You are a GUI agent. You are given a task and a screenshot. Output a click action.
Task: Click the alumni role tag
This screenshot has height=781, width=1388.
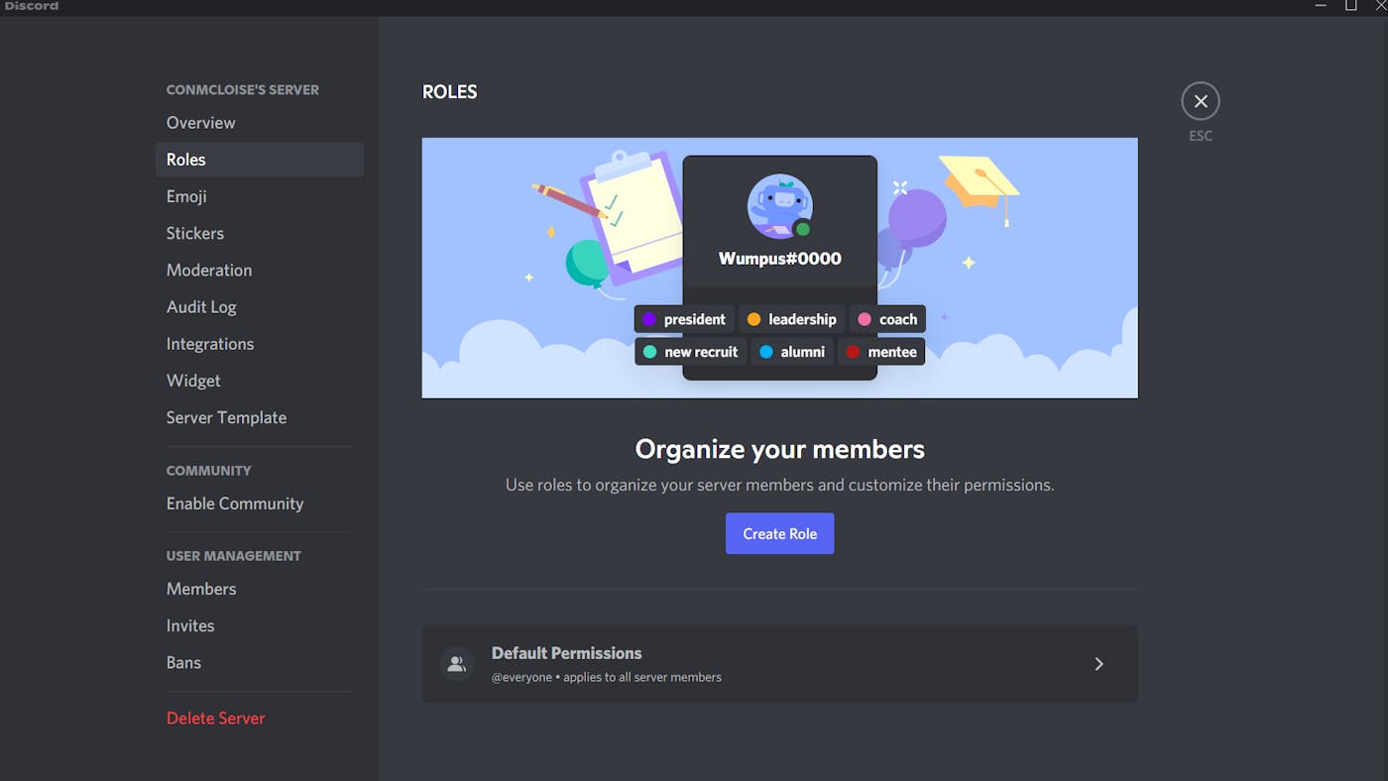point(792,352)
